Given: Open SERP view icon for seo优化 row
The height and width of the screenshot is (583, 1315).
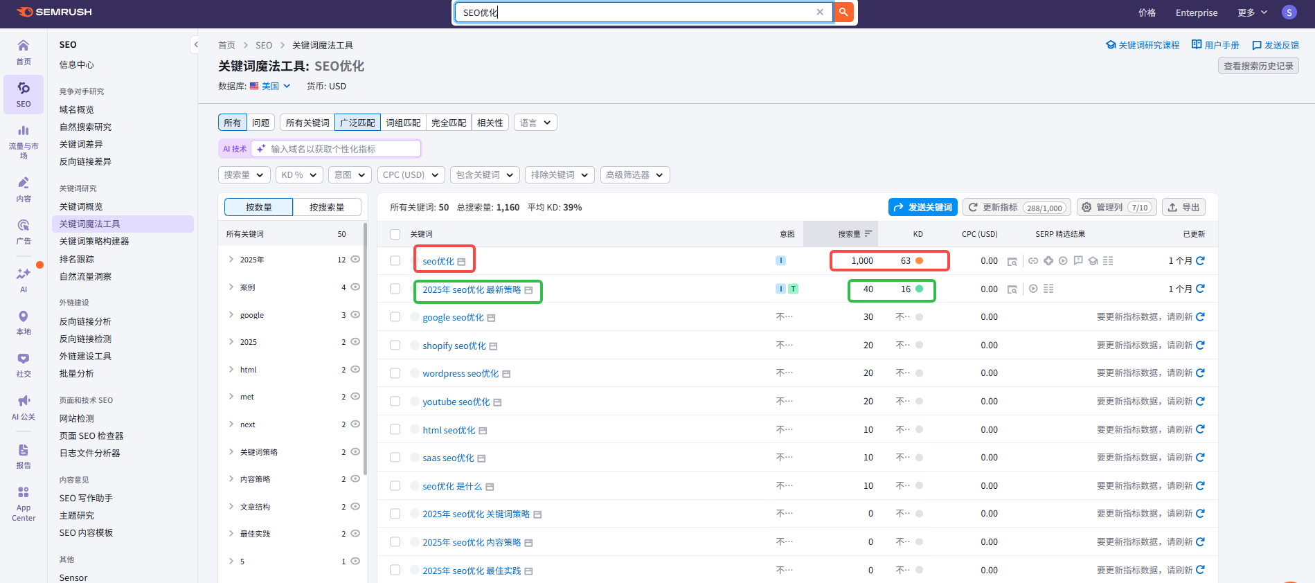Looking at the screenshot, I should (x=1012, y=261).
